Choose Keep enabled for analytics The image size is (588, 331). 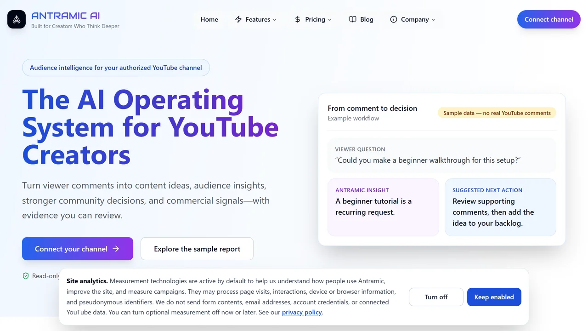[494, 297]
